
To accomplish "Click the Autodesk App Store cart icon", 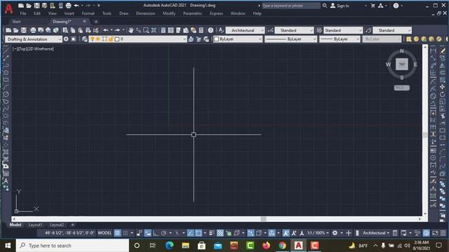I will [x=373, y=6].
